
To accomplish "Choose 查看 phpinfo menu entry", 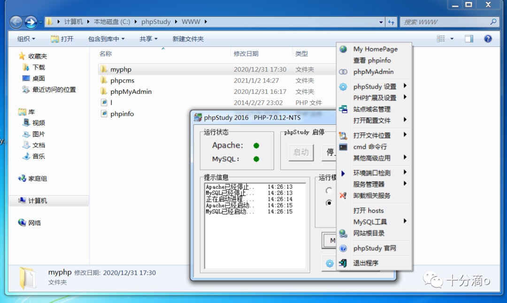I will pos(372,61).
